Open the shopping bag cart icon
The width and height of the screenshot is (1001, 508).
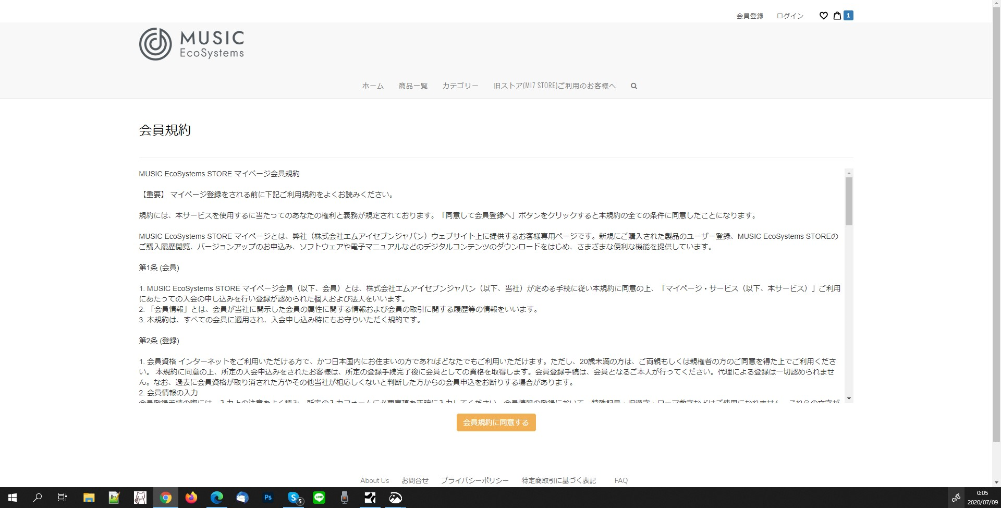[837, 16]
